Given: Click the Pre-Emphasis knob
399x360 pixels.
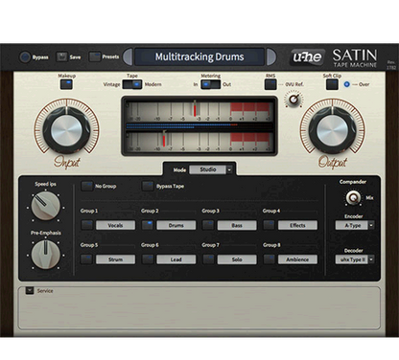Looking at the screenshot, I should point(45,255).
